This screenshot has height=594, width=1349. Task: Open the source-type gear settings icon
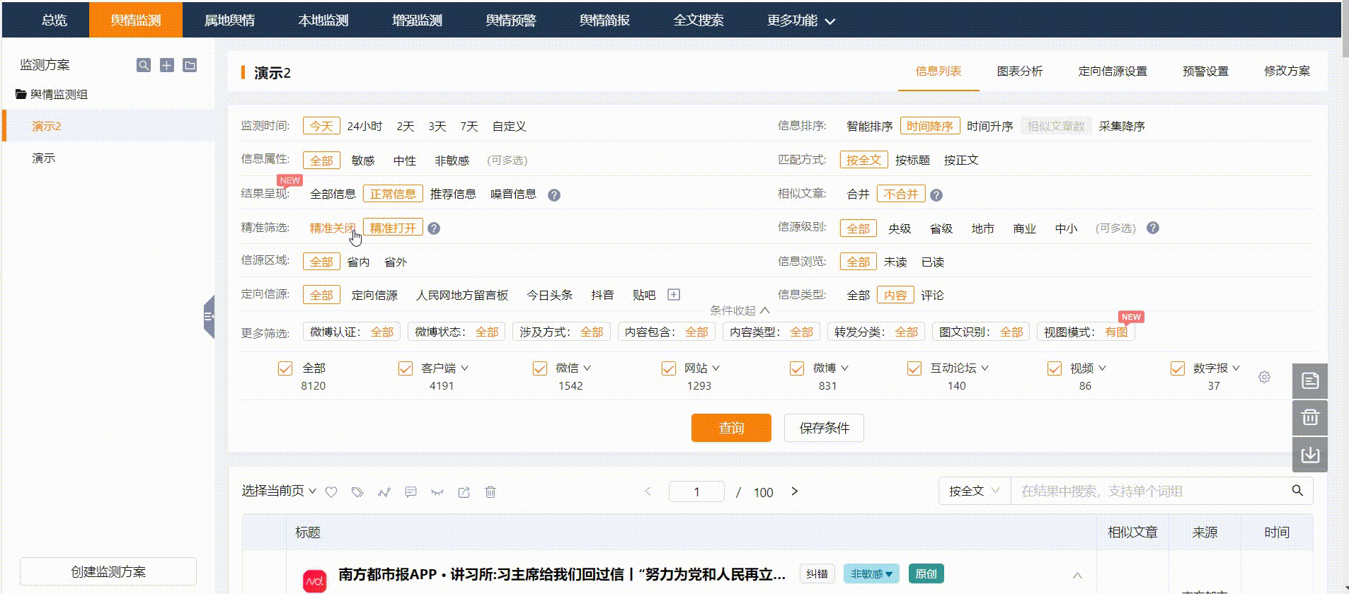point(1264,377)
